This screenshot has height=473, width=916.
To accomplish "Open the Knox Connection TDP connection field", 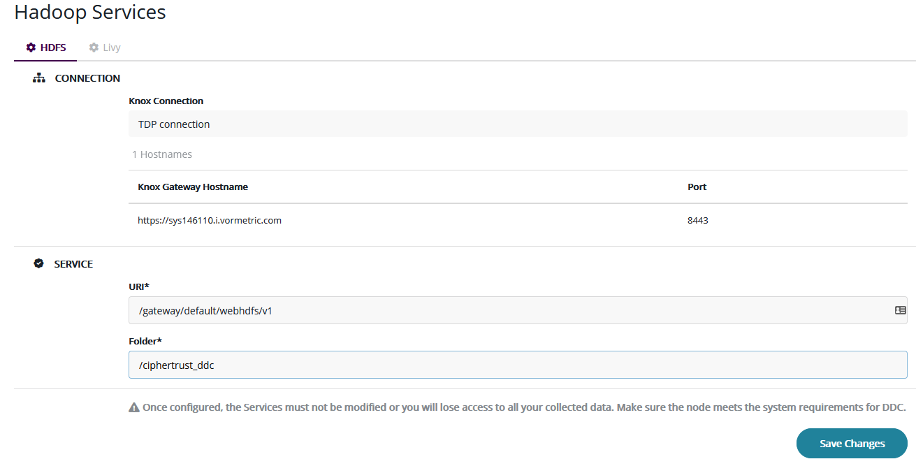I will 517,124.
